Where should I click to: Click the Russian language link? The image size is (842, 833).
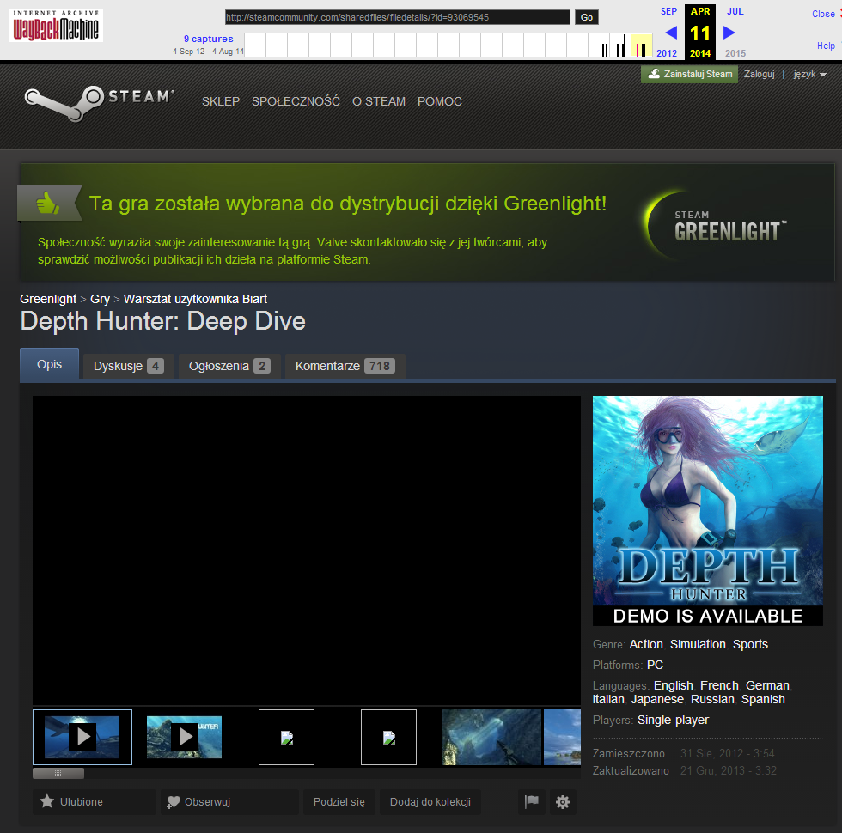click(712, 699)
